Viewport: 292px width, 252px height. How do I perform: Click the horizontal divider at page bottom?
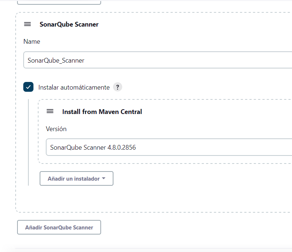click(x=153, y=249)
